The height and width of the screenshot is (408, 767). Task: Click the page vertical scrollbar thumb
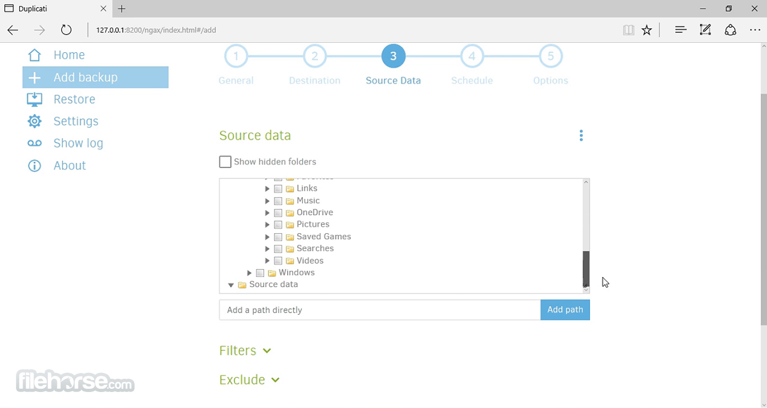[x=763, y=209]
